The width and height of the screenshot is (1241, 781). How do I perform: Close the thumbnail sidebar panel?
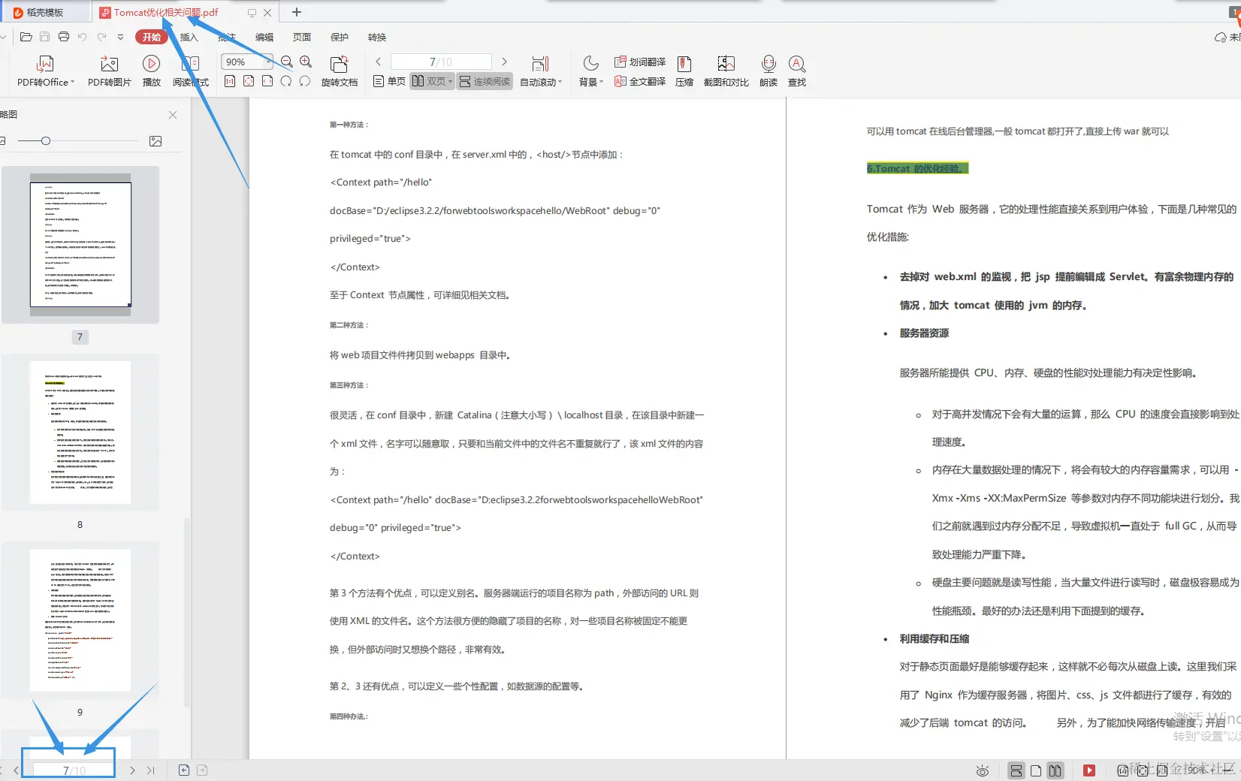point(173,115)
